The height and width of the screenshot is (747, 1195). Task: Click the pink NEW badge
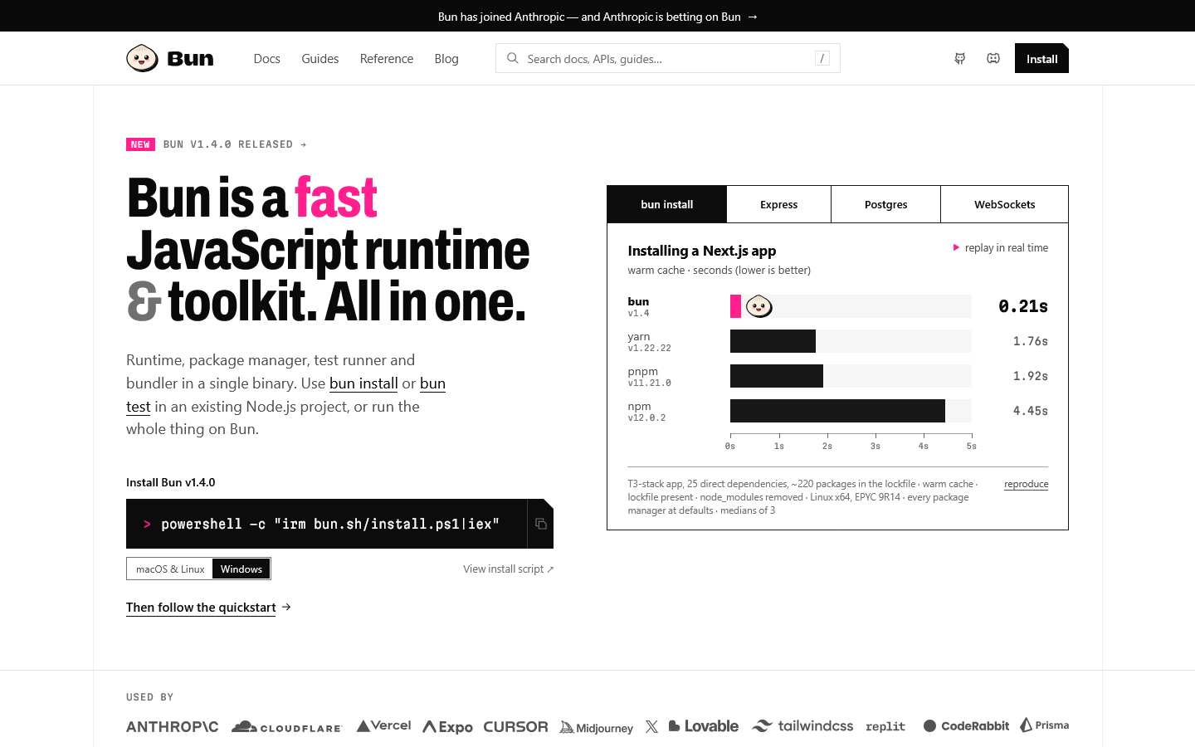[140, 144]
